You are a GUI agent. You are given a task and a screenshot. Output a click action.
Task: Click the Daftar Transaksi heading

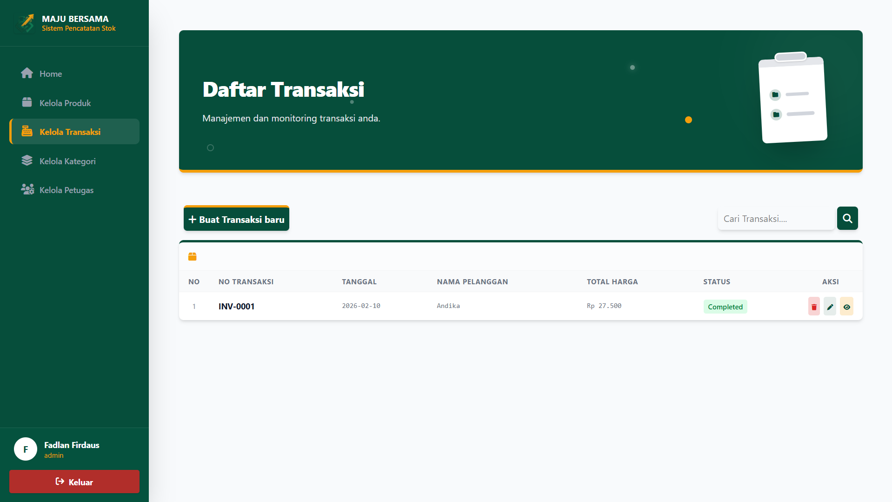click(x=283, y=90)
